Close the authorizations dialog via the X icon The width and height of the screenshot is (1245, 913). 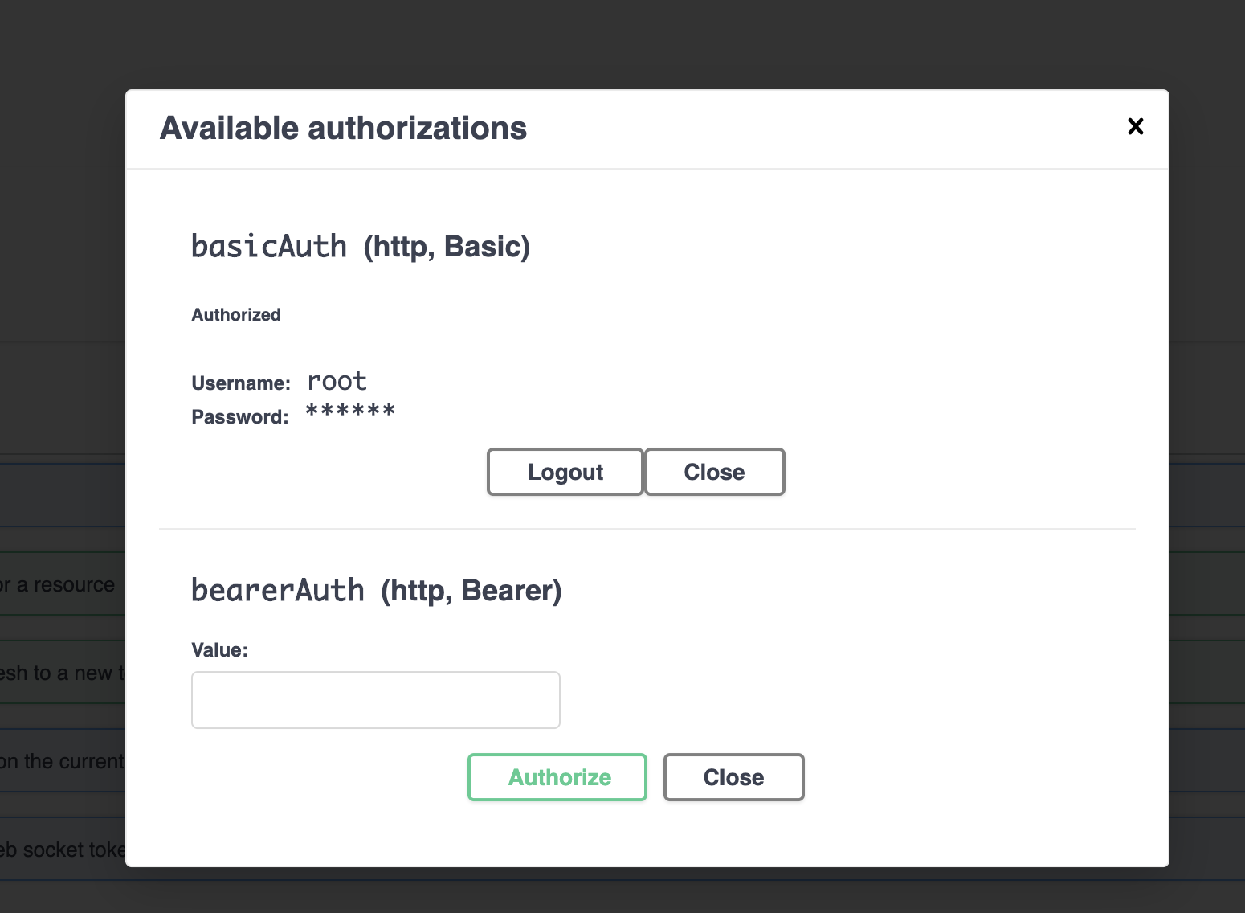[x=1135, y=126]
